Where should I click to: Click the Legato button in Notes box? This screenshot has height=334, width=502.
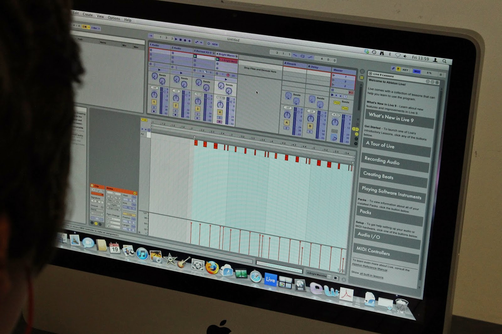114,205
